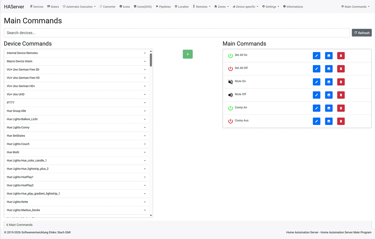Click the device list scroll up arrow
The height and width of the screenshot is (239, 375).
(x=151, y=51)
